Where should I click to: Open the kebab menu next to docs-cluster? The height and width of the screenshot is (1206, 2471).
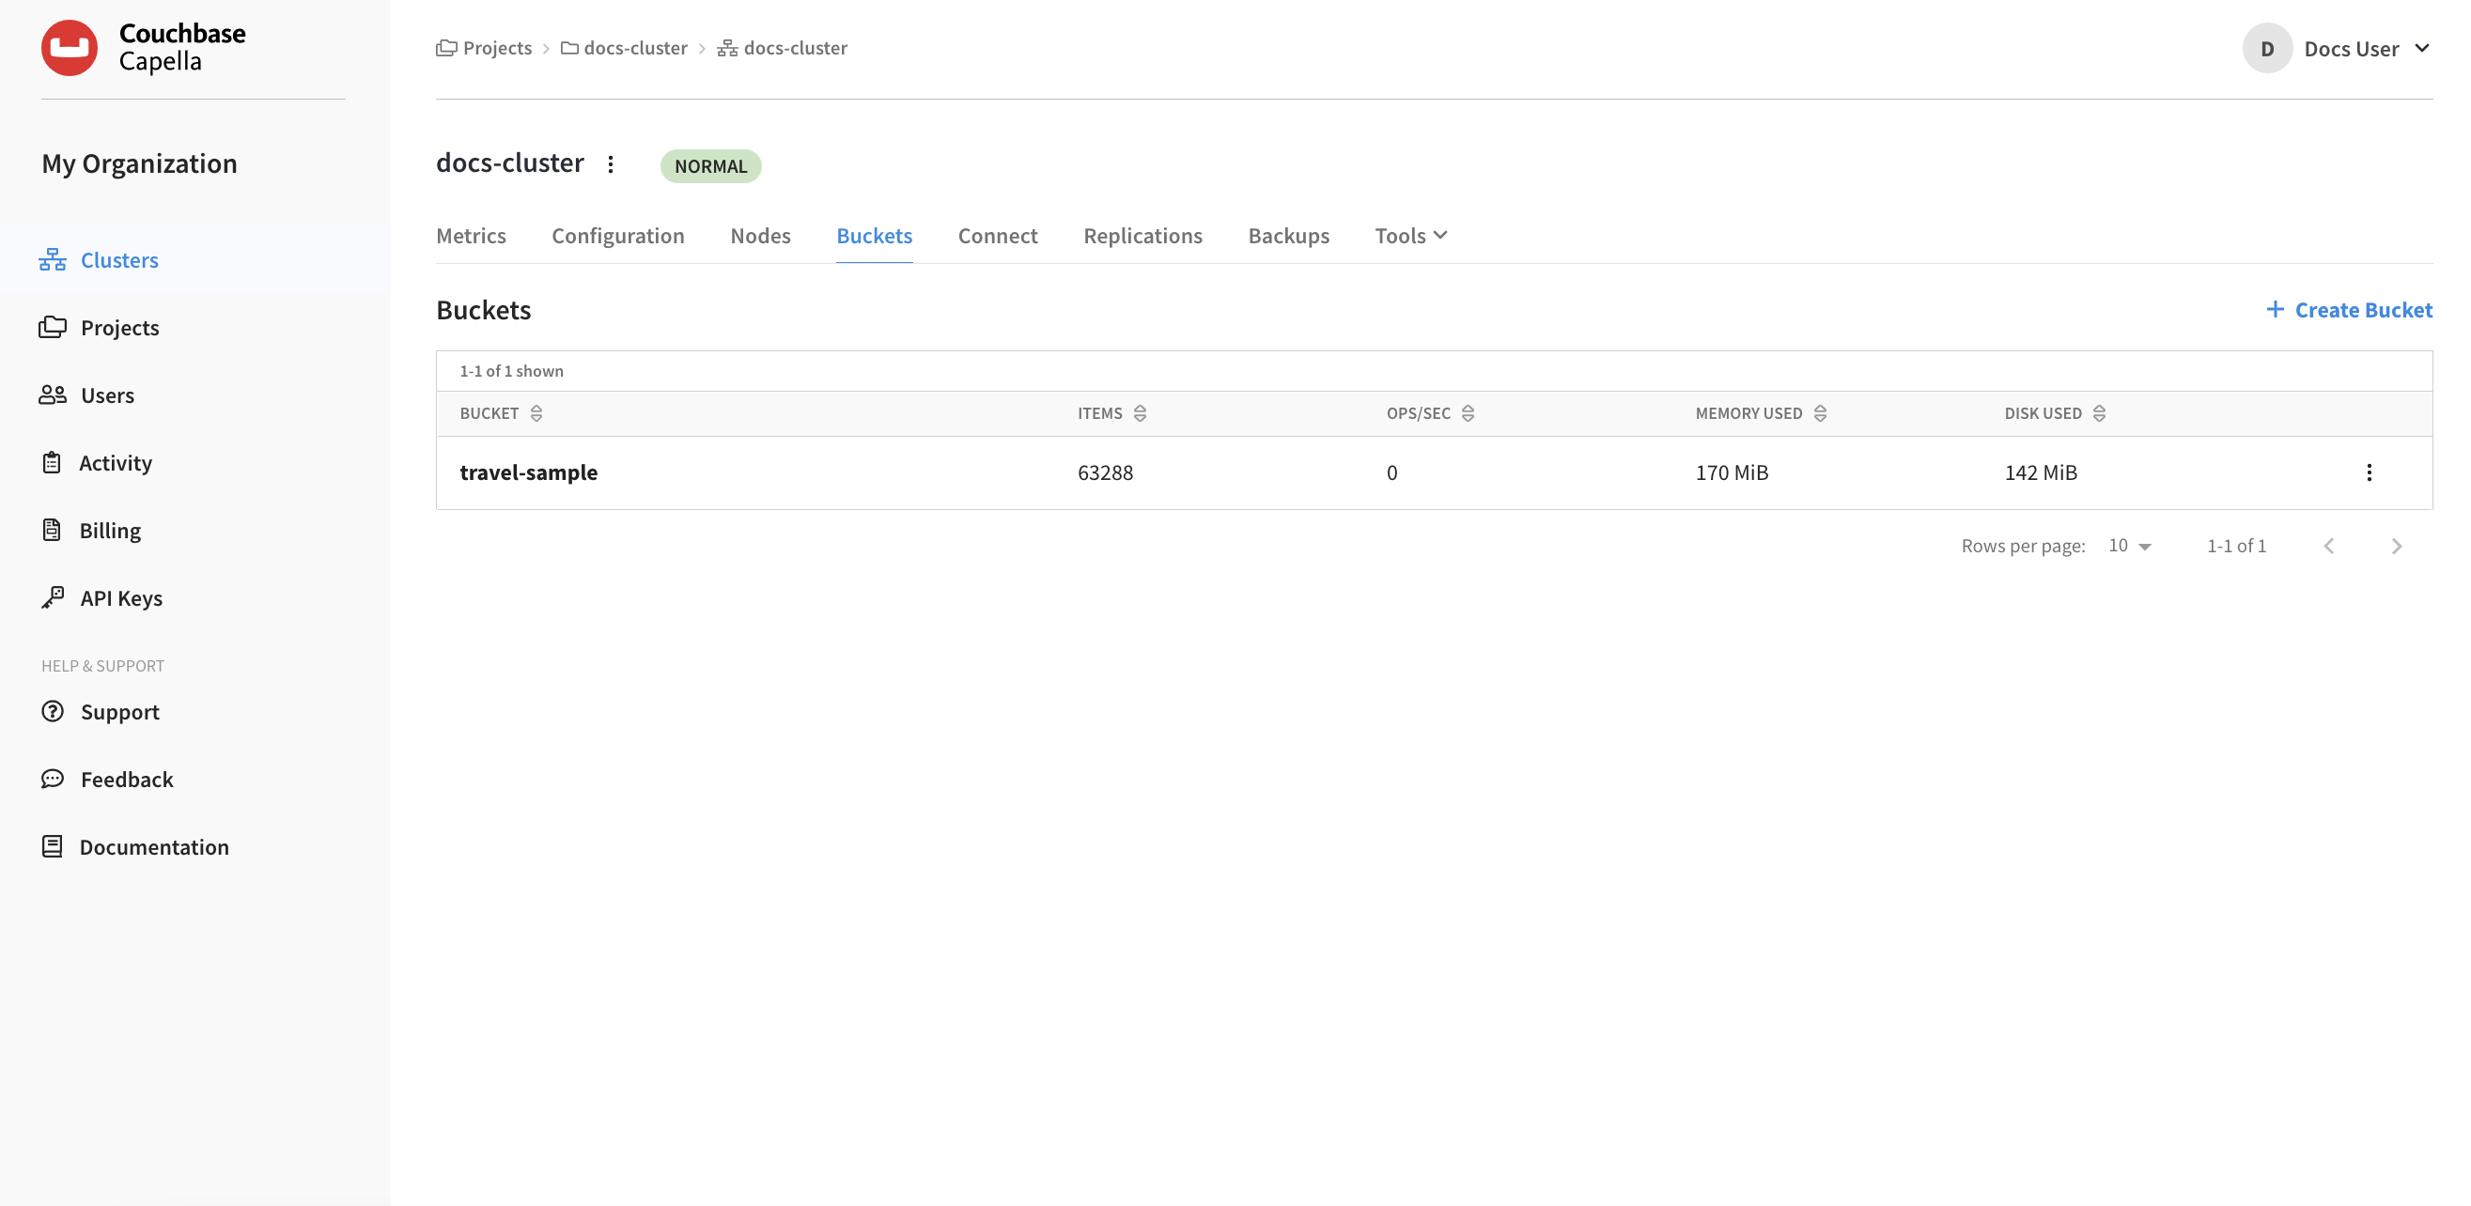click(x=611, y=164)
